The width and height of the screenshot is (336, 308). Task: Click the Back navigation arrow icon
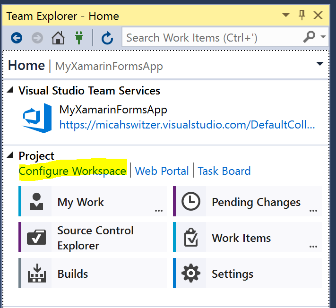click(x=17, y=37)
